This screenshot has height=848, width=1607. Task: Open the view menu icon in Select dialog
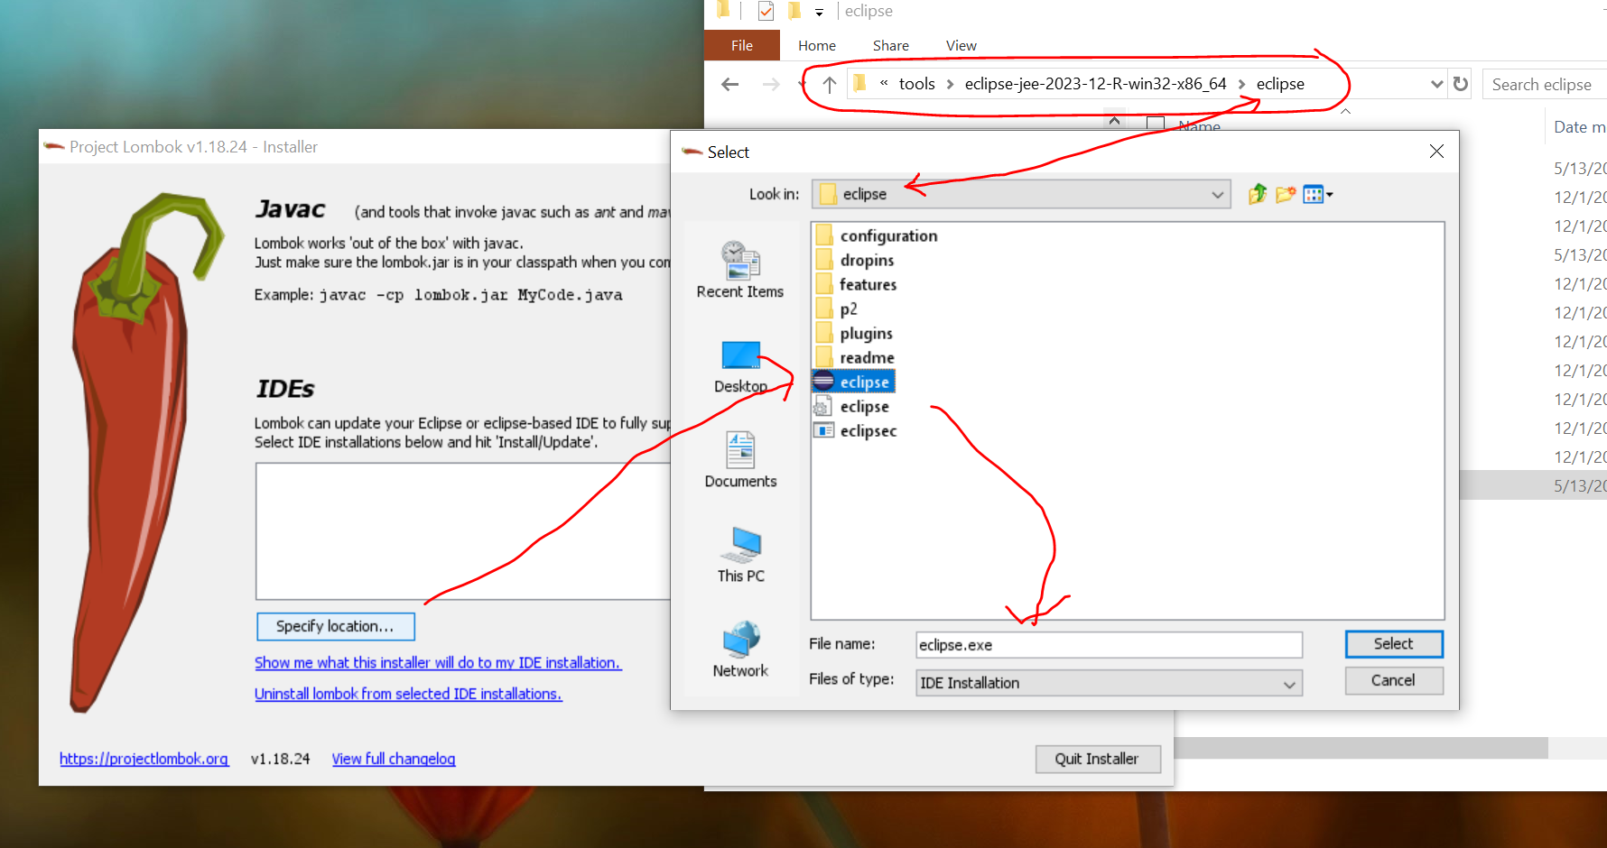tap(1318, 194)
